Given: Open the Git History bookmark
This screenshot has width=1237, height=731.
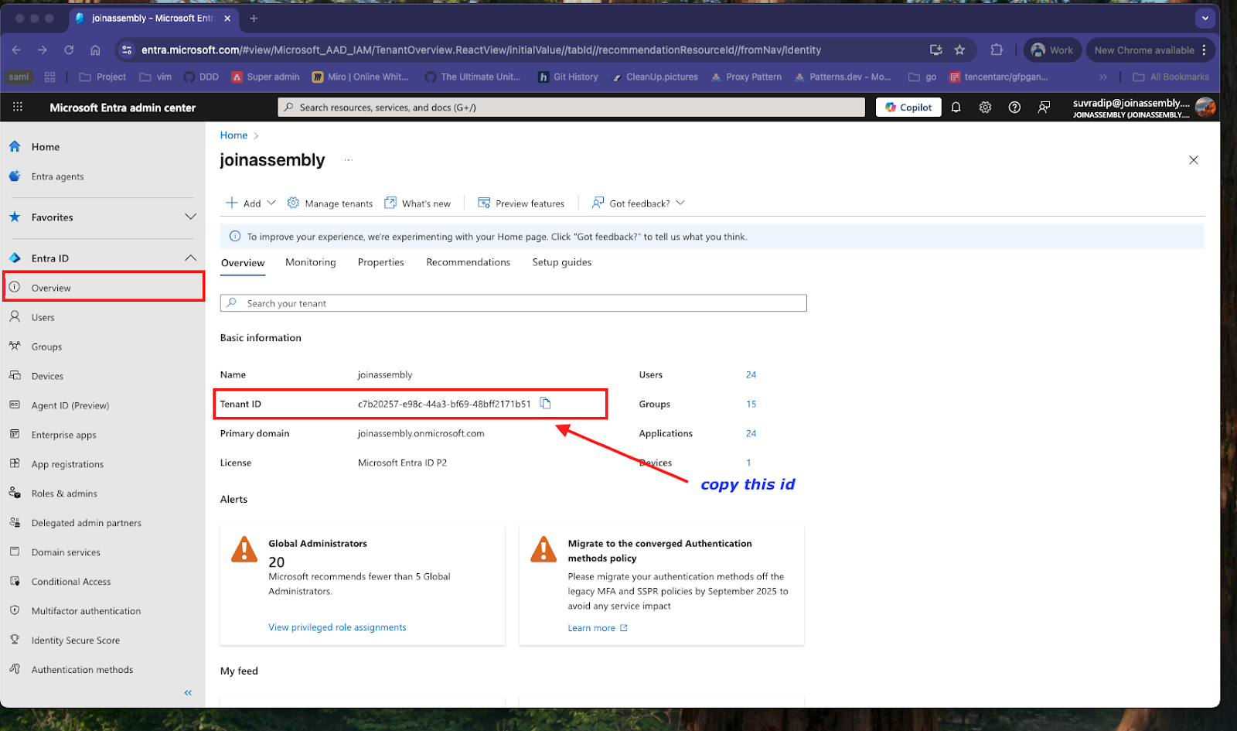Looking at the screenshot, I should [568, 77].
